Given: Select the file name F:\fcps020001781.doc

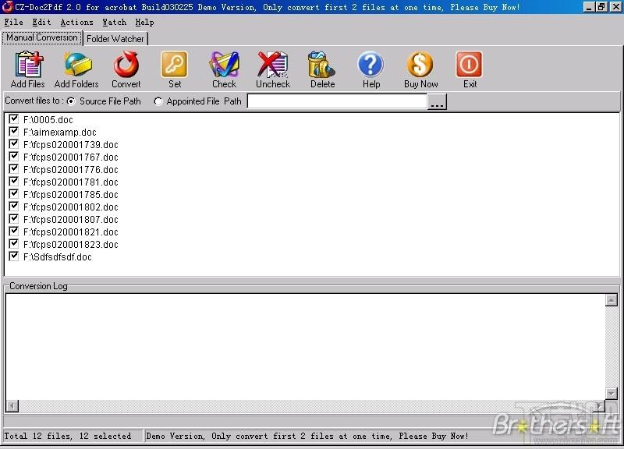Looking at the screenshot, I should pyautogui.click(x=71, y=182).
